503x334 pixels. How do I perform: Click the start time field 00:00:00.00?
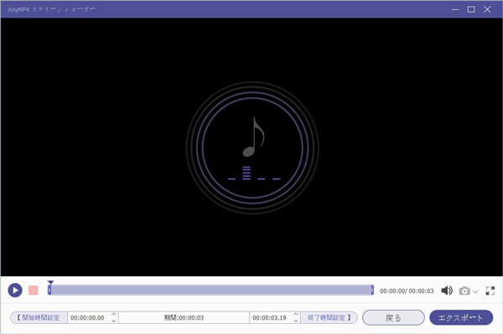tap(87, 317)
